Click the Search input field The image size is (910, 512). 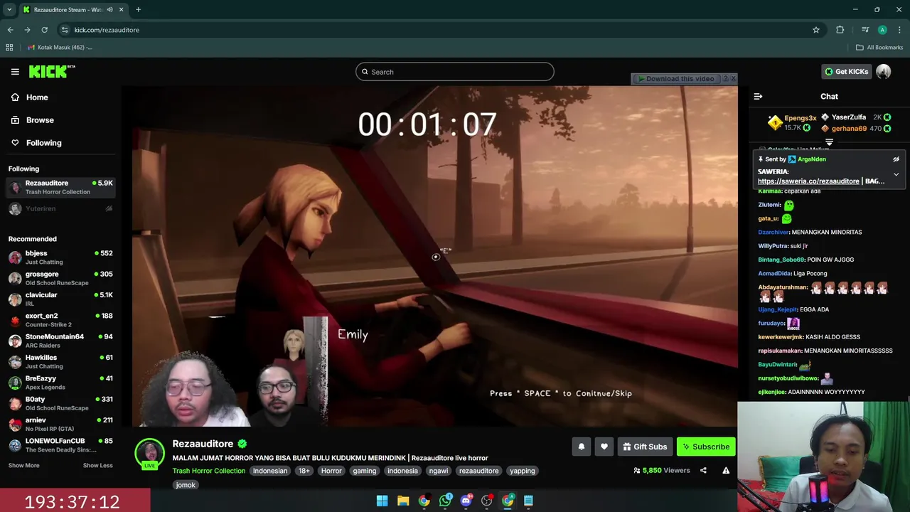pos(455,72)
